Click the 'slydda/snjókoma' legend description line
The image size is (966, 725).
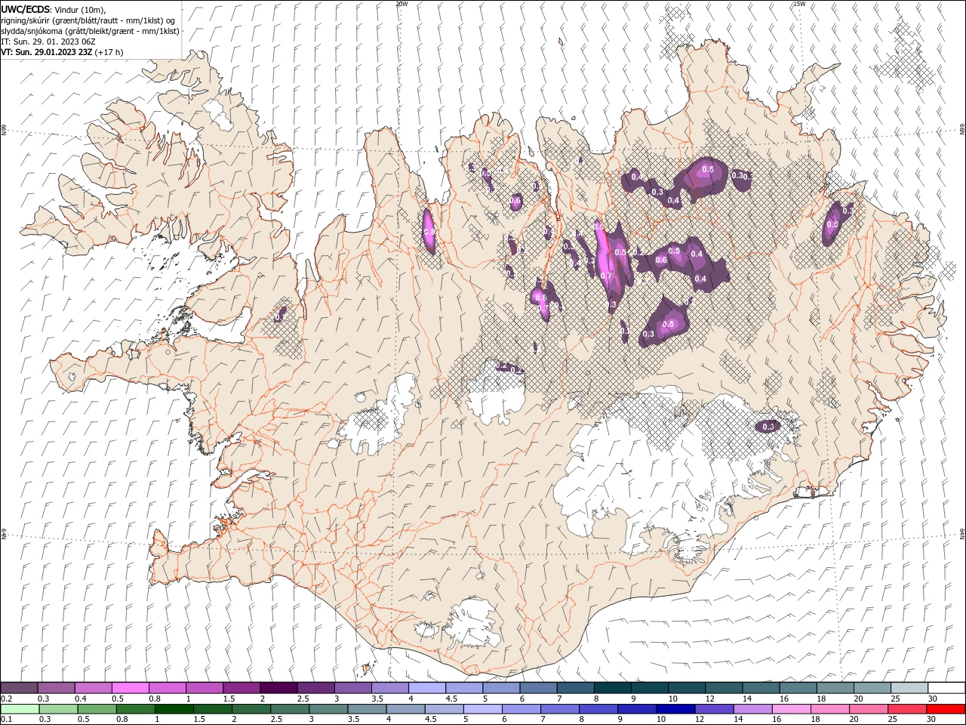pos(90,31)
